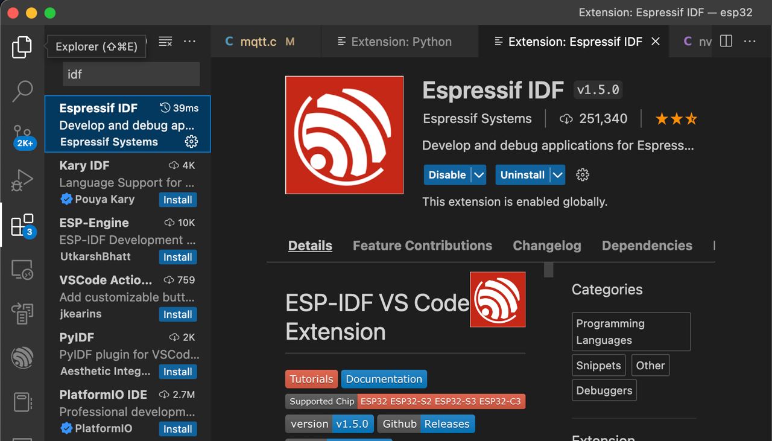Screen dimensions: 772x441
Task: Uninstall the Espressif IDF extension
Action: 522,175
